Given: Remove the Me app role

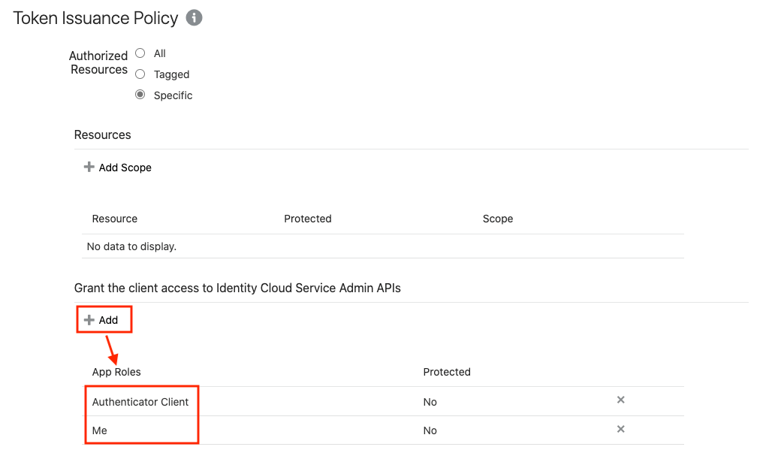Looking at the screenshot, I should coord(620,429).
